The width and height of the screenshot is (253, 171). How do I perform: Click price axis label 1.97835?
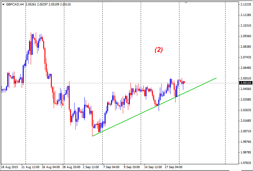point(246,163)
